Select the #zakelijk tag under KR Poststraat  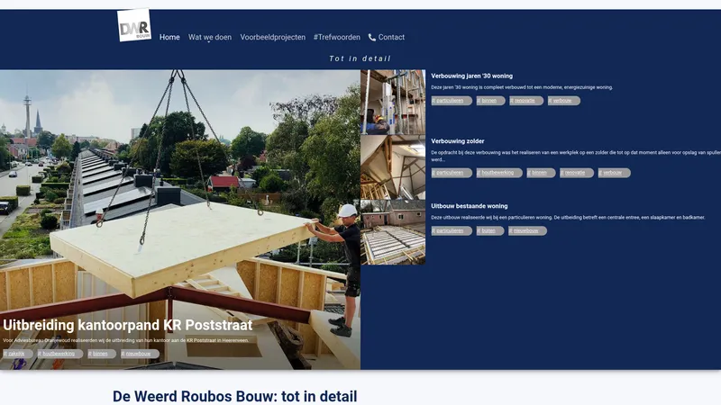[17, 354]
